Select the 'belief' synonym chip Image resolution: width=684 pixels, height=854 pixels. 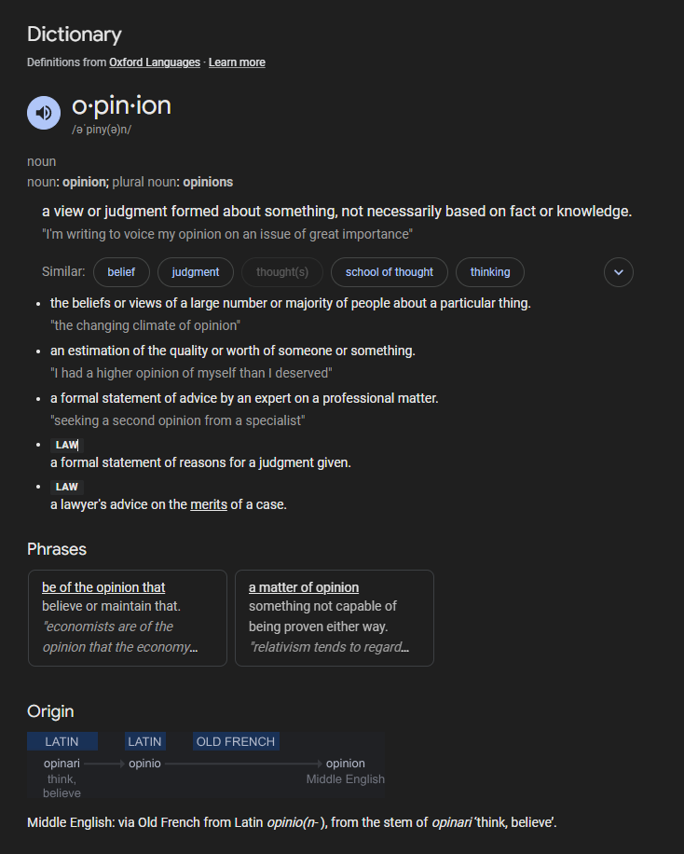(121, 272)
